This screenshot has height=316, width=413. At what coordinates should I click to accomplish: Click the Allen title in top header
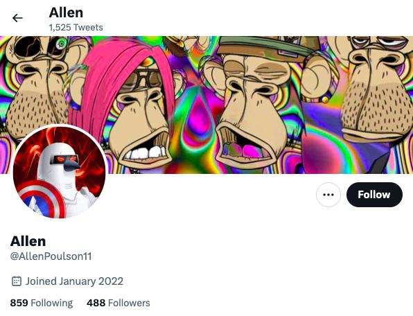pos(66,12)
